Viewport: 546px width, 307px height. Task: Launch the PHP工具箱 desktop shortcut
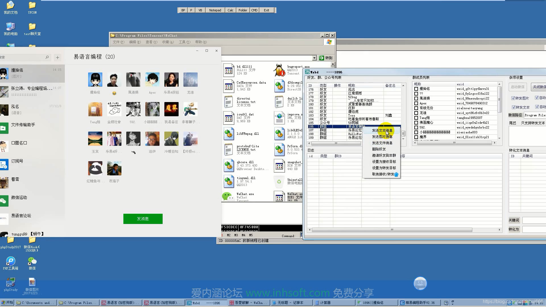point(11,263)
